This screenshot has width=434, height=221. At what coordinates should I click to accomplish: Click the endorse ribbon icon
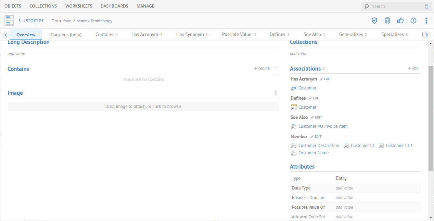click(387, 21)
